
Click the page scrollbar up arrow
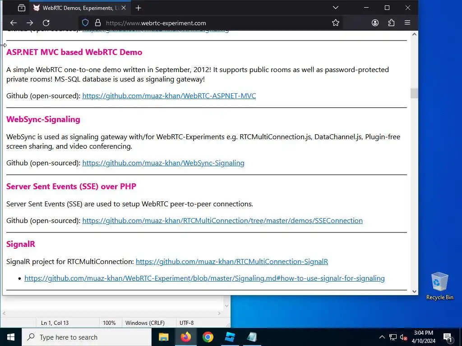click(414, 34)
